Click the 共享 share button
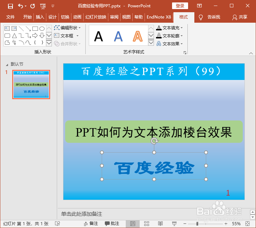Image resolution: width=256 pixels, height=228 pixels. tap(240, 17)
